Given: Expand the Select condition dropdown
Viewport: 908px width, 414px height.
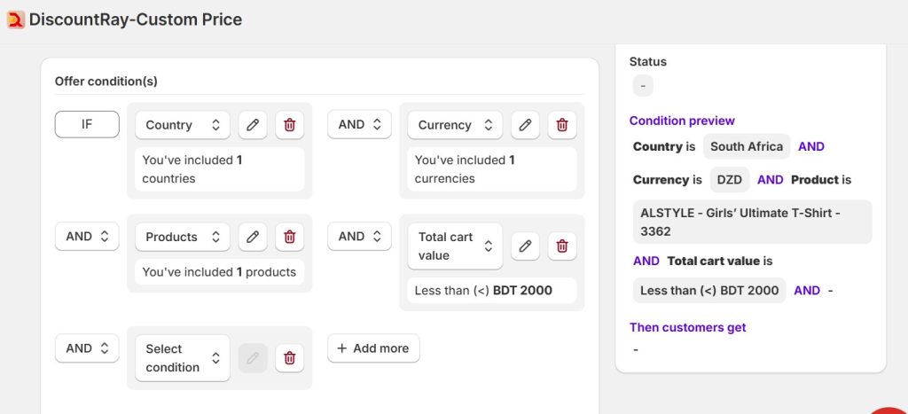Looking at the screenshot, I should click(182, 358).
